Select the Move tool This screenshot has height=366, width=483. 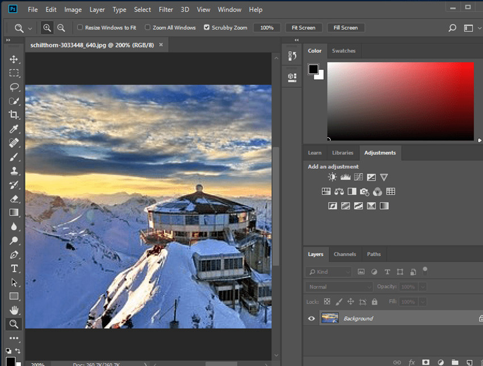click(14, 60)
